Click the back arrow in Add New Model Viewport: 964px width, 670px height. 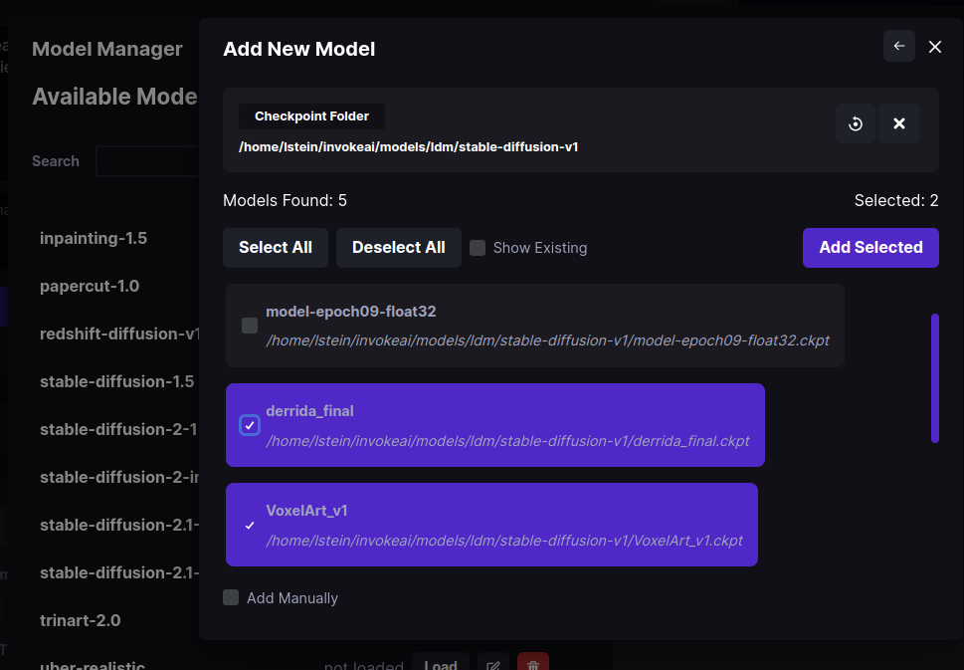click(x=898, y=46)
